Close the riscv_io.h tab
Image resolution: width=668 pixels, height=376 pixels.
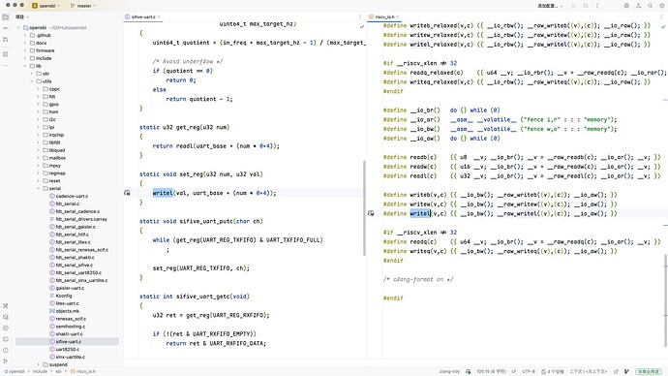pyautogui.click(x=398, y=17)
